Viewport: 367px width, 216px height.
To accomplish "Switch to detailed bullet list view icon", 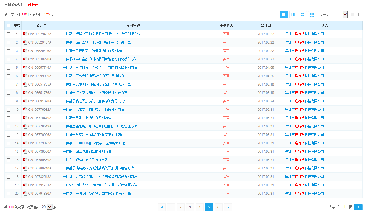I will pyautogui.click(x=293, y=15).
